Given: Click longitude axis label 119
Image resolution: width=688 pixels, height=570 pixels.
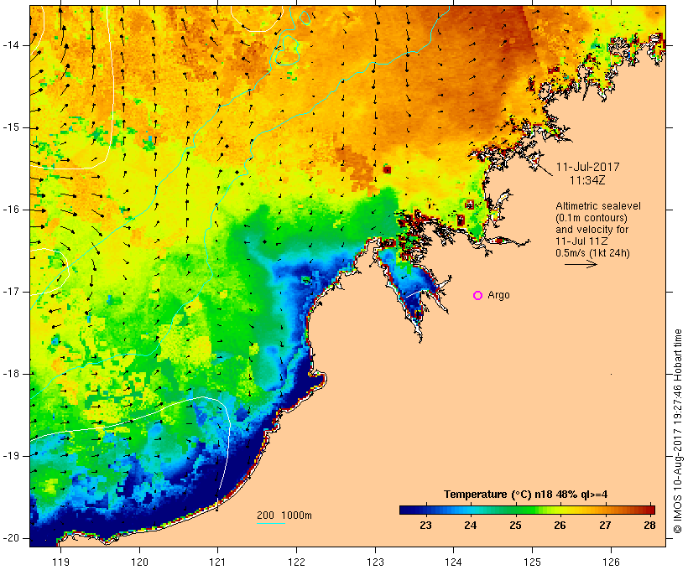Looking at the screenshot, I should (x=60, y=562).
